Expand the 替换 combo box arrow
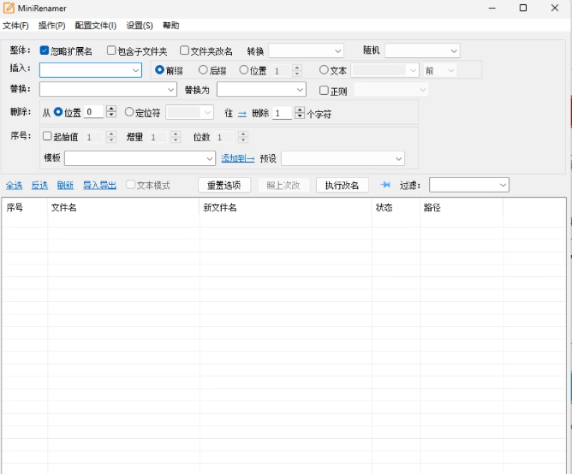 click(x=170, y=90)
